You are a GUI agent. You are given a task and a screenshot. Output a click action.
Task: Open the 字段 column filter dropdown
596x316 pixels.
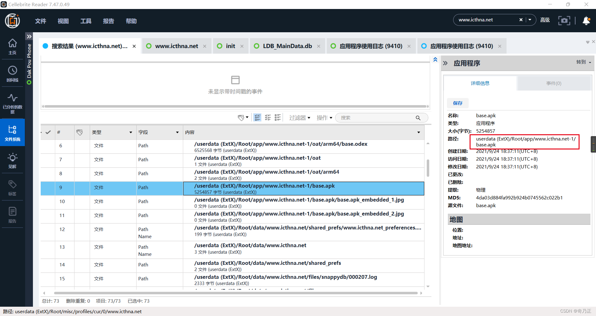tap(177, 132)
